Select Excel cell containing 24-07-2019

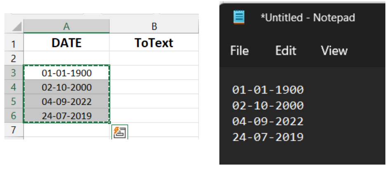pyautogui.click(x=67, y=115)
